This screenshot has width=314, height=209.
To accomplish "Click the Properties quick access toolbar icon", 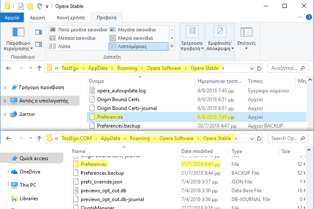I will tap(21, 6).
